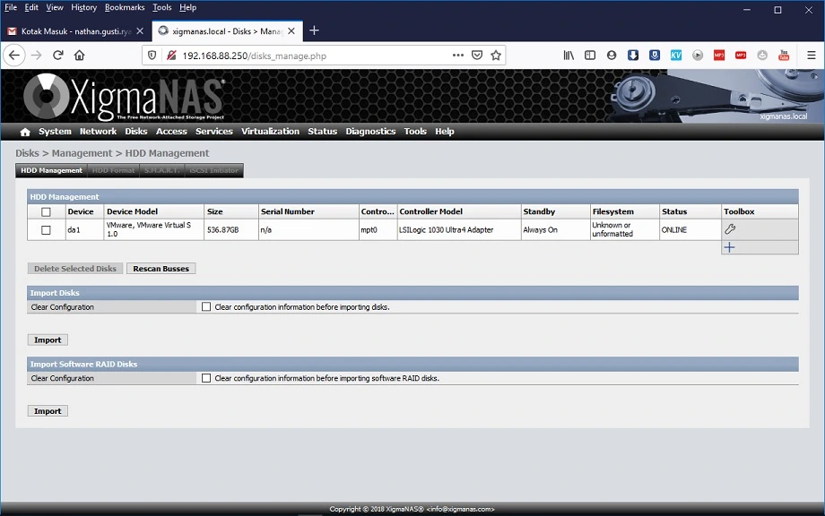Open the Services navigation menu
The image size is (825, 516).
click(213, 132)
